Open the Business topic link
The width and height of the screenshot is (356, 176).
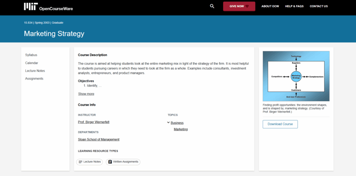[x=177, y=123]
